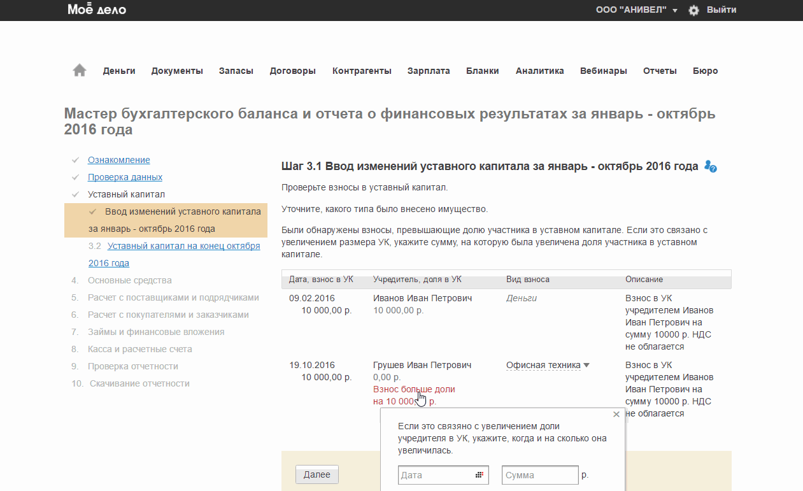Image resolution: width=803 pixels, height=491 pixels.
Task: Open the Офисная техника contribution type dropdown
Action: point(548,365)
